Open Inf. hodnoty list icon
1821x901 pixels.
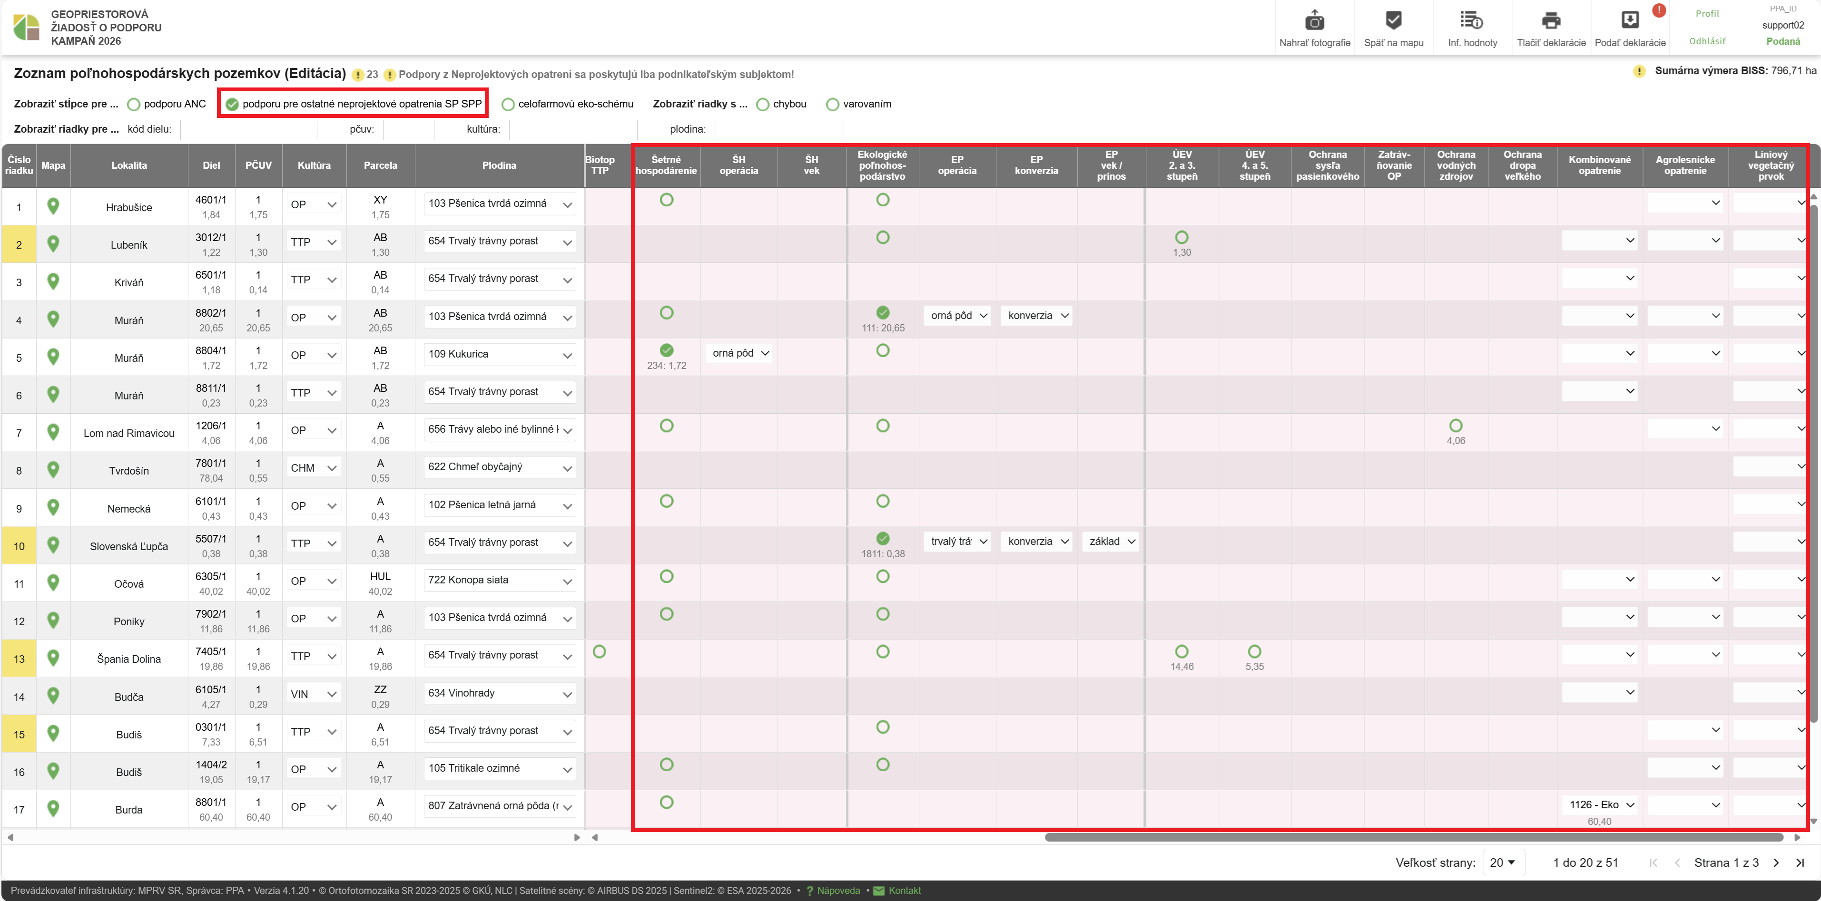point(1472,20)
